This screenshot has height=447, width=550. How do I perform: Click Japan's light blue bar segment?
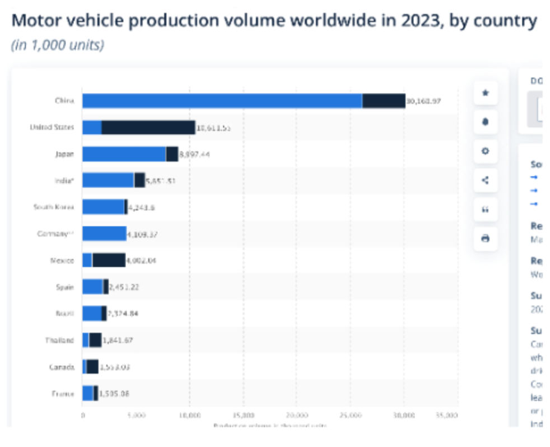click(124, 154)
